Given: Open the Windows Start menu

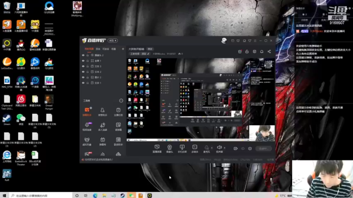Looking at the screenshot, I should [4, 195].
